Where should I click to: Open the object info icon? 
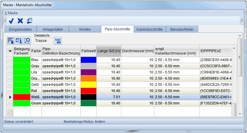(19, 41)
